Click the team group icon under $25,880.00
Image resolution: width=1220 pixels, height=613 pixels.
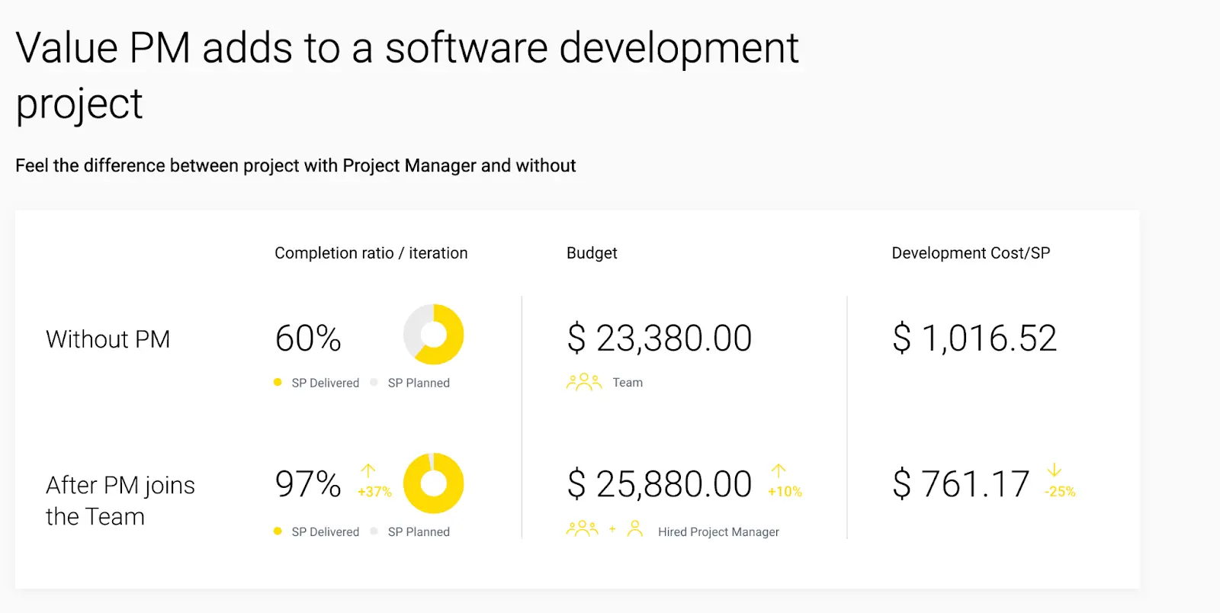pyautogui.click(x=582, y=529)
